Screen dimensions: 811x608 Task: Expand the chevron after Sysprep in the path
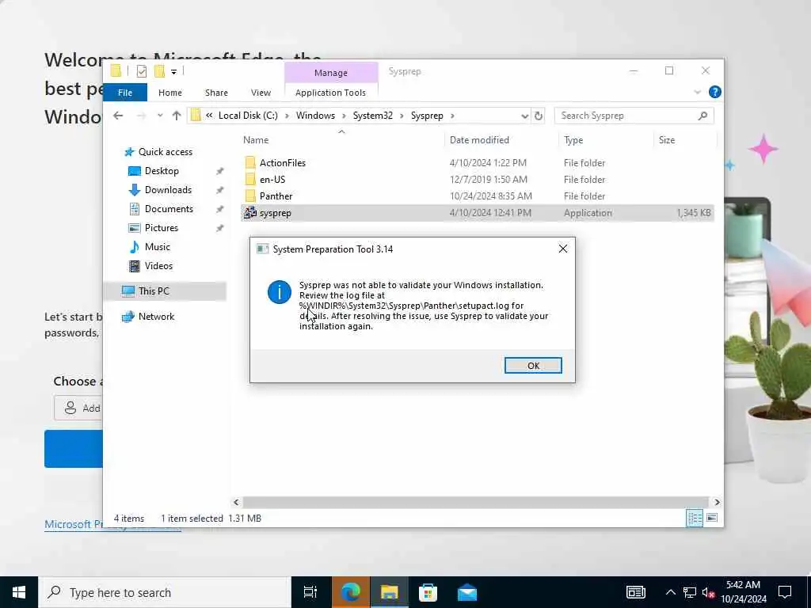tap(452, 116)
